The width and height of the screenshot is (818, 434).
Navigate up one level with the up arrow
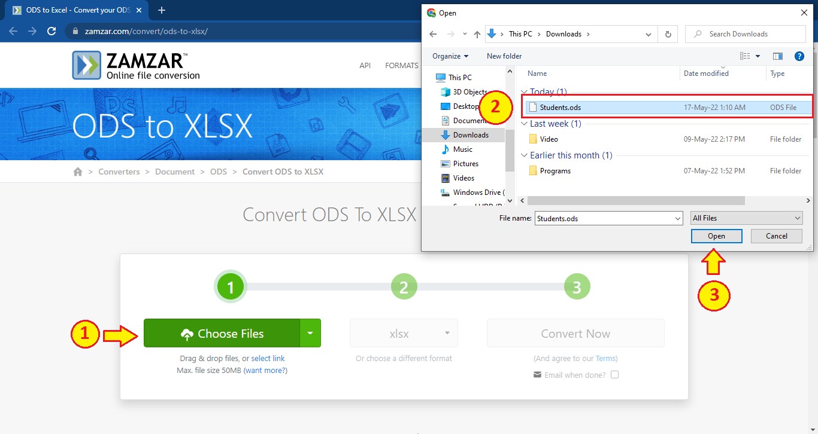pyautogui.click(x=476, y=34)
